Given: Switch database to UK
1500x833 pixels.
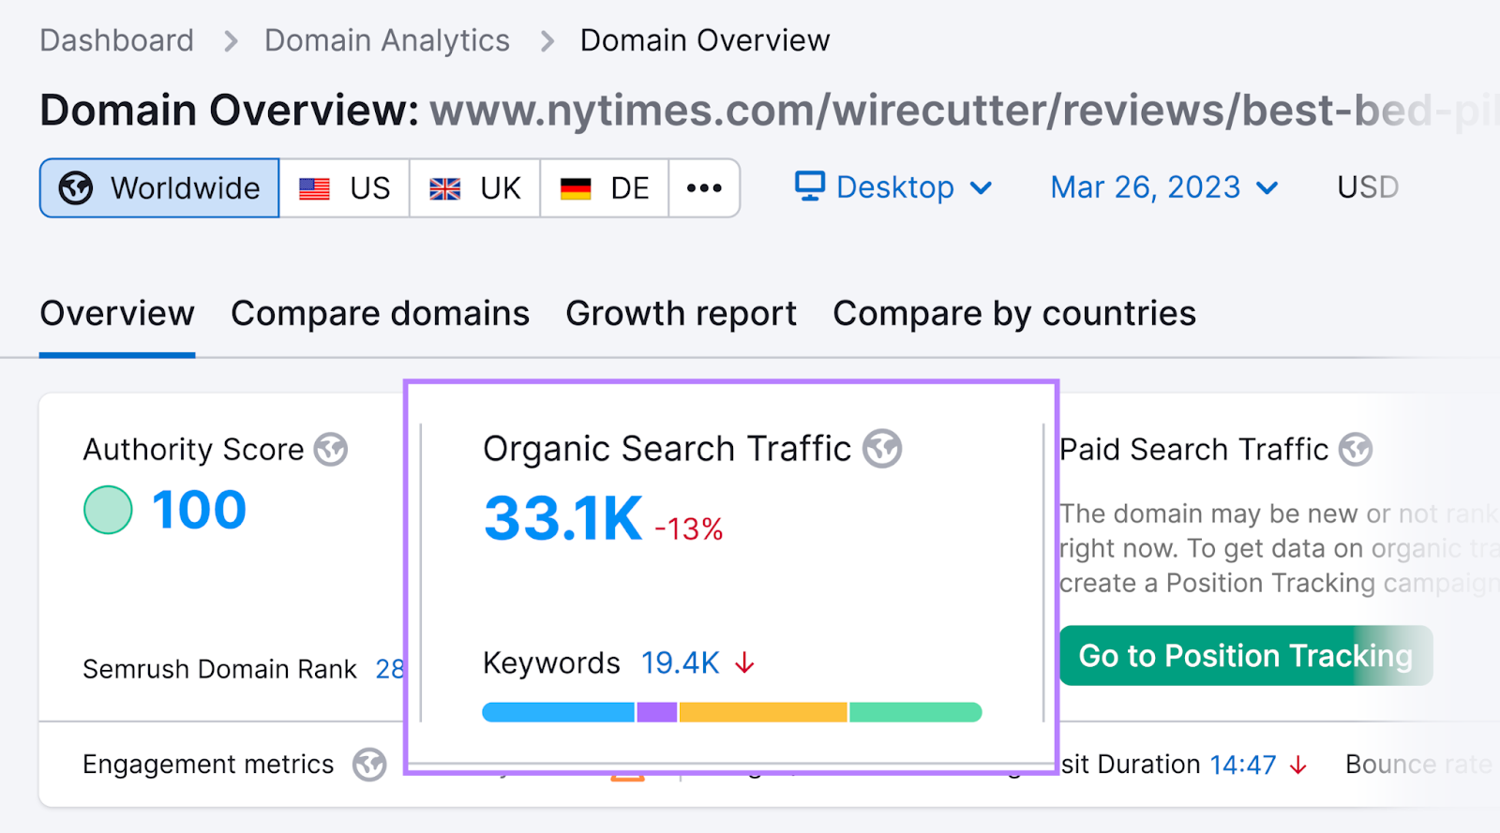Looking at the screenshot, I should [x=474, y=188].
